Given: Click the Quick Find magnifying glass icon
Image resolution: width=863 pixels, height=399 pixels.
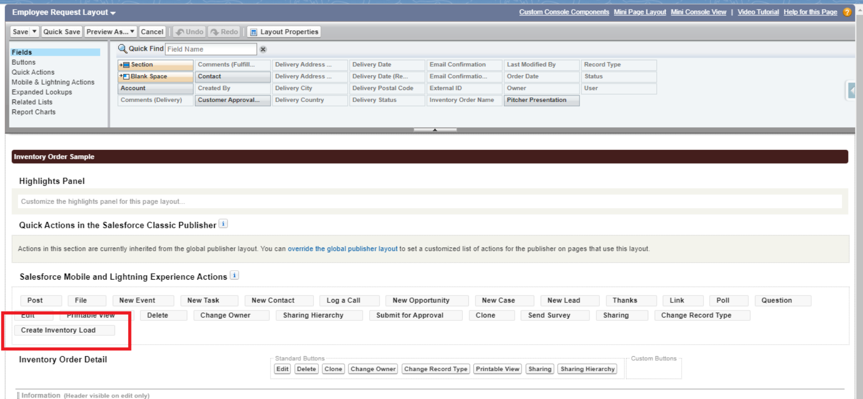Looking at the screenshot, I should [122, 49].
